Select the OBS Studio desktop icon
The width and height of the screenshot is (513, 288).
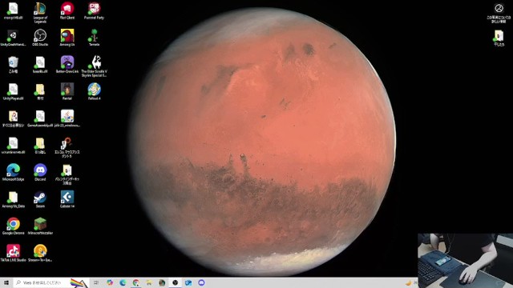point(40,38)
